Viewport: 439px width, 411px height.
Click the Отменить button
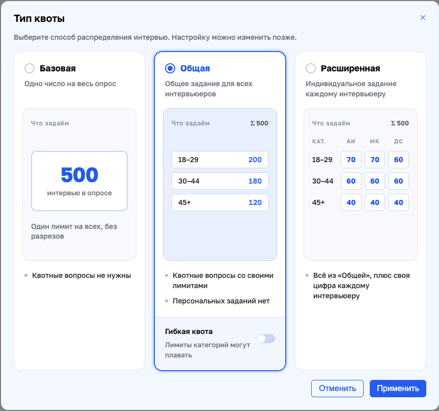pyautogui.click(x=337, y=388)
